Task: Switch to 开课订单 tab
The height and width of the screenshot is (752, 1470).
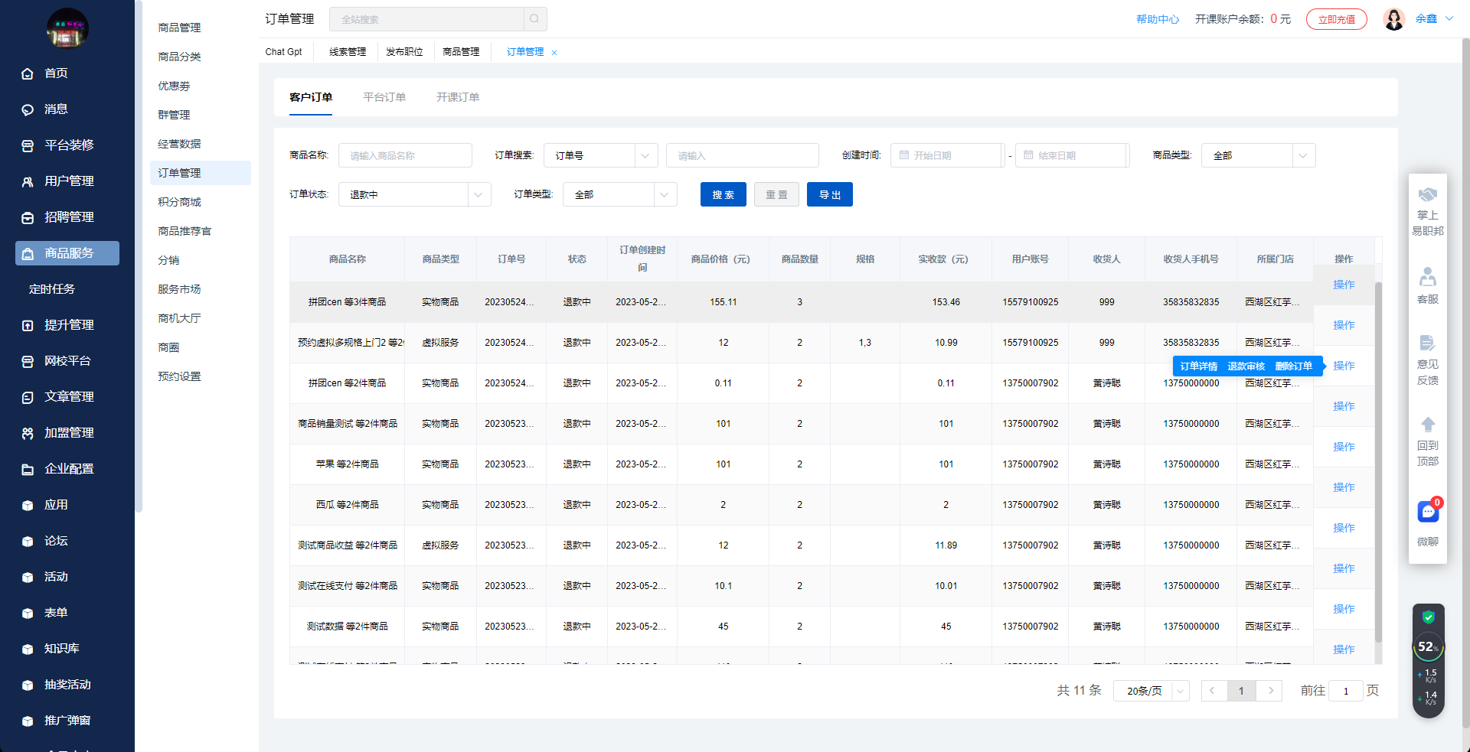Action: point(458,97)
